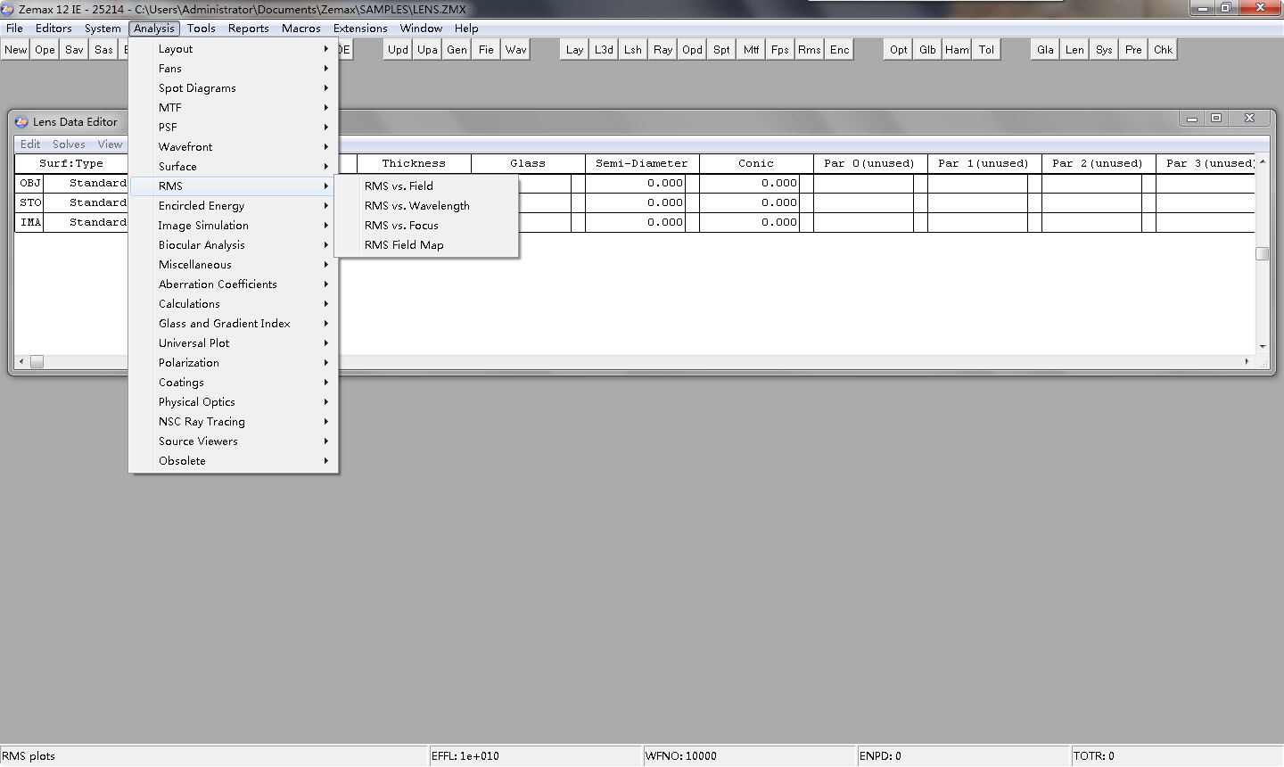
Task: Open the Help menu
Action: click(x=466, y=29)
